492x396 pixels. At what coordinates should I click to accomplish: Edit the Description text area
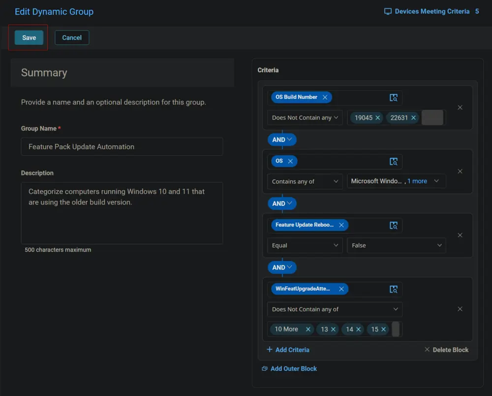(122, 213)
